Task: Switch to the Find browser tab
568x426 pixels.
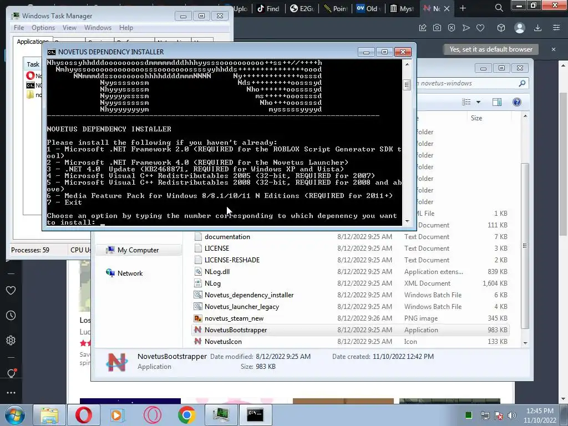Action: (x=268, y=8)
